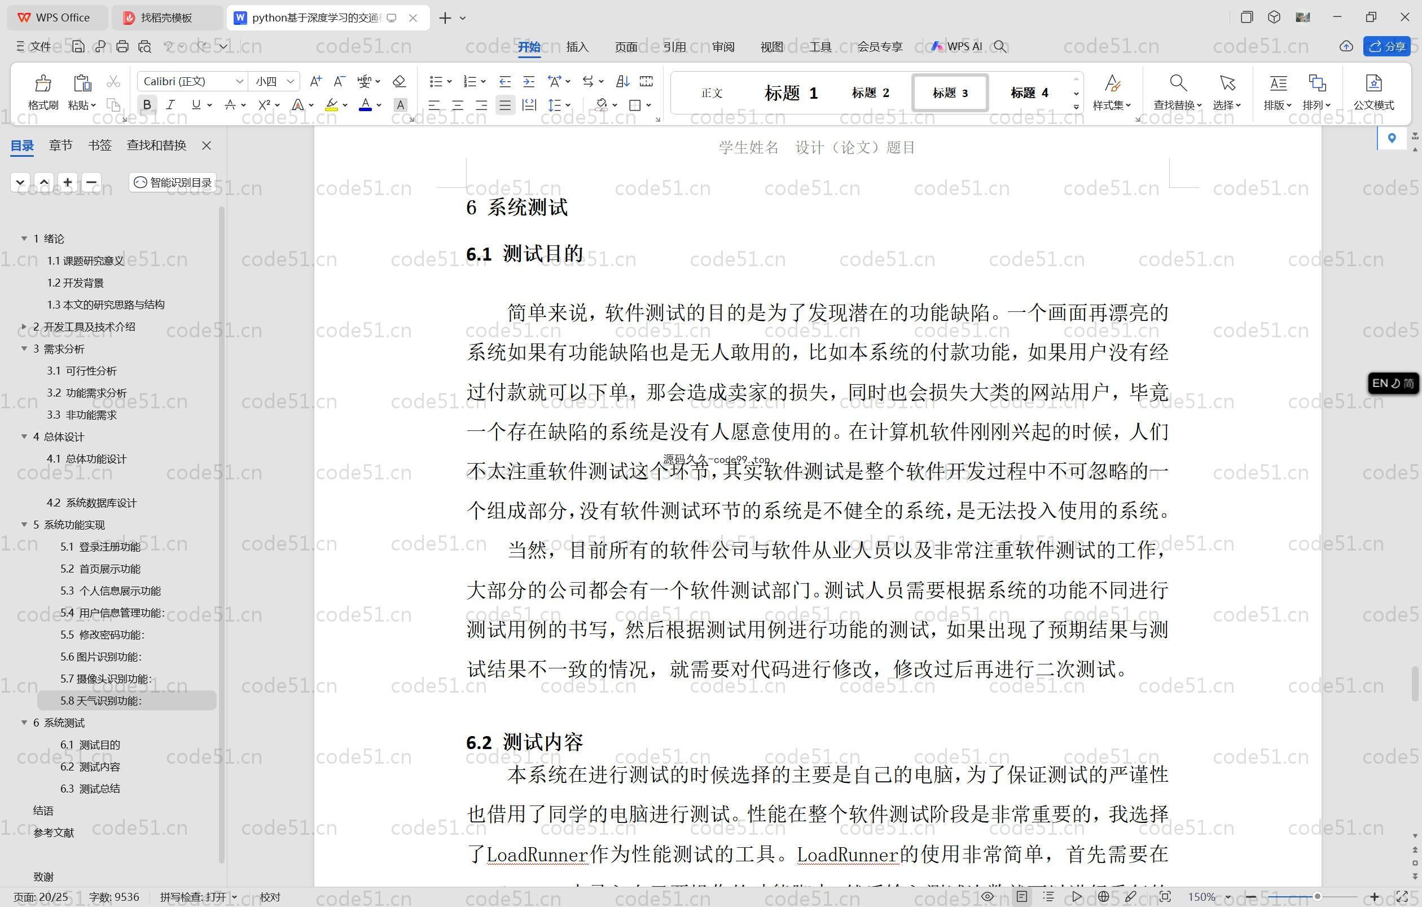Click the vertical scrollbar thumb of document
1422x907 pixels.
(1415, 683)
